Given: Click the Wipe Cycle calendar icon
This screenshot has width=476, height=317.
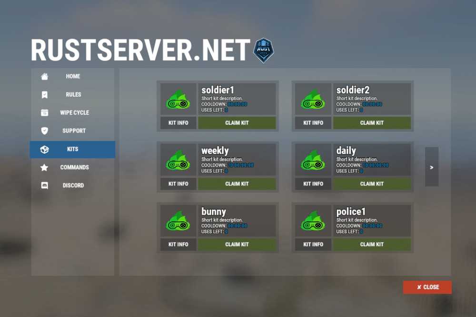Looking at the screenshot, I should 44,113.
